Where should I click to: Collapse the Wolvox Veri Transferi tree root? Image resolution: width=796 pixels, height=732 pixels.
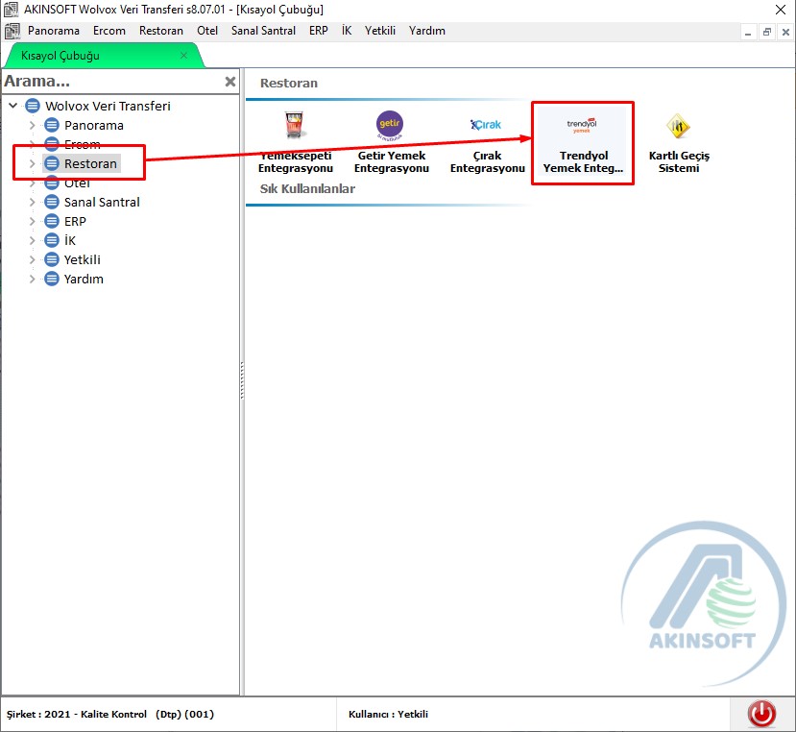[x=13, y=106]
